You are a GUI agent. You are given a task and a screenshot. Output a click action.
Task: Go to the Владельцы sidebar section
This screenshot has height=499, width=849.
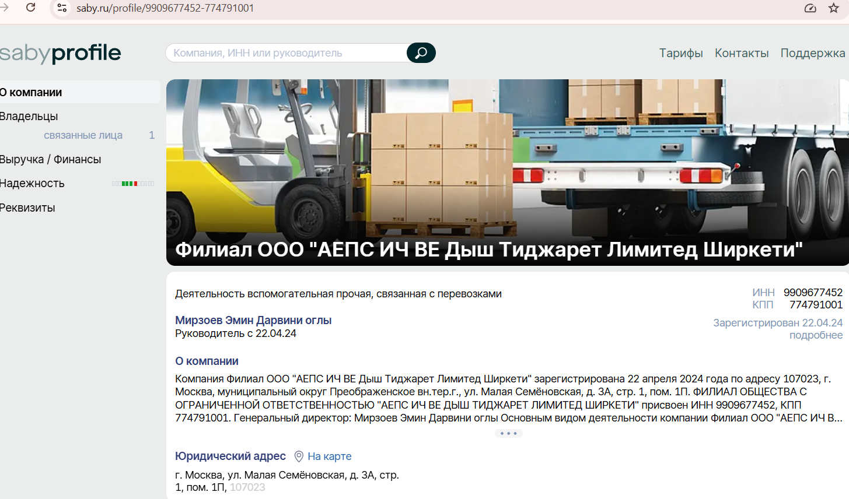pos(29,117)
